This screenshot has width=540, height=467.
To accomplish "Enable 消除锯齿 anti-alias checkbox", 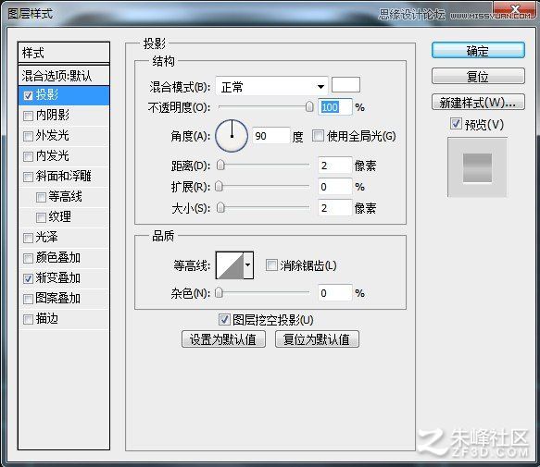I will [x=271, y=265].
